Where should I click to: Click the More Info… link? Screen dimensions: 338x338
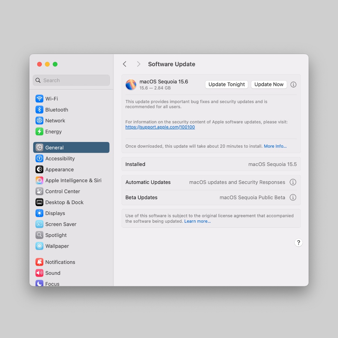pyautogui.click(x=275, y=146)
